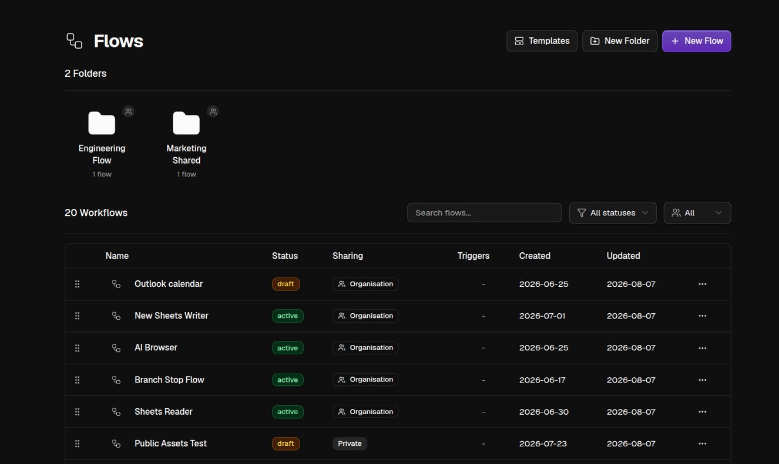Open more options for AI Browser
This screenshot has width=779, height=464.
click(x=702, y=348)
